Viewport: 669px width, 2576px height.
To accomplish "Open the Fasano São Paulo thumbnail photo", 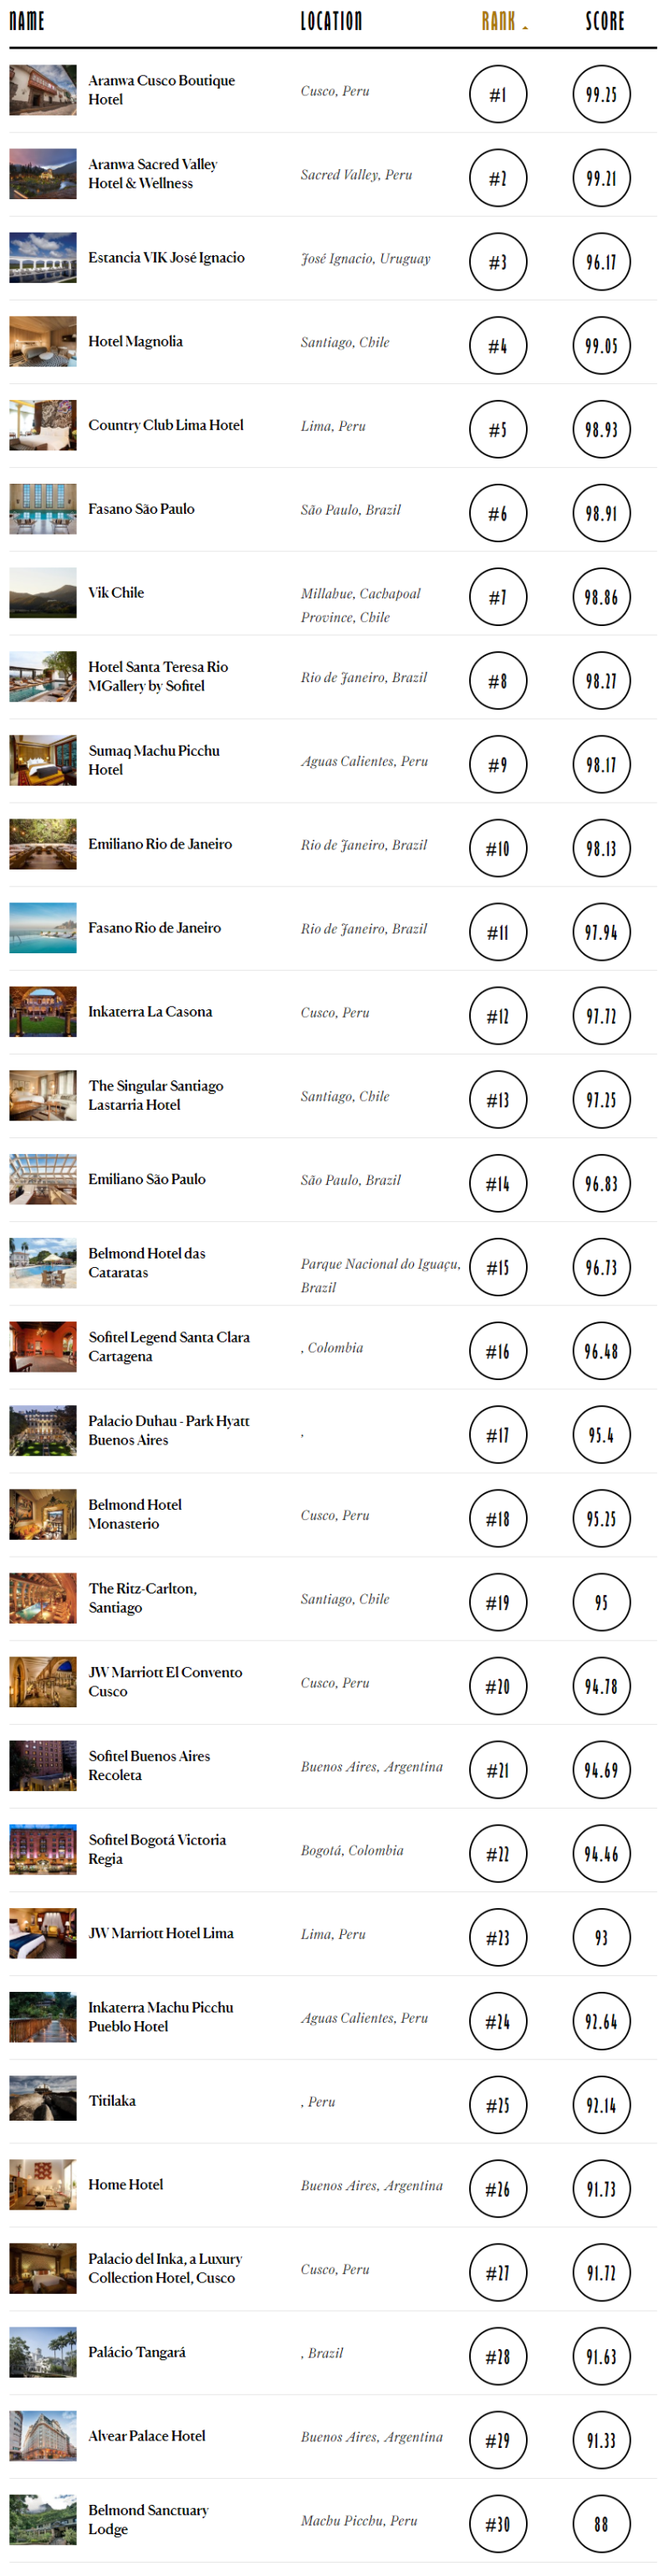I will tap(43, 509).
